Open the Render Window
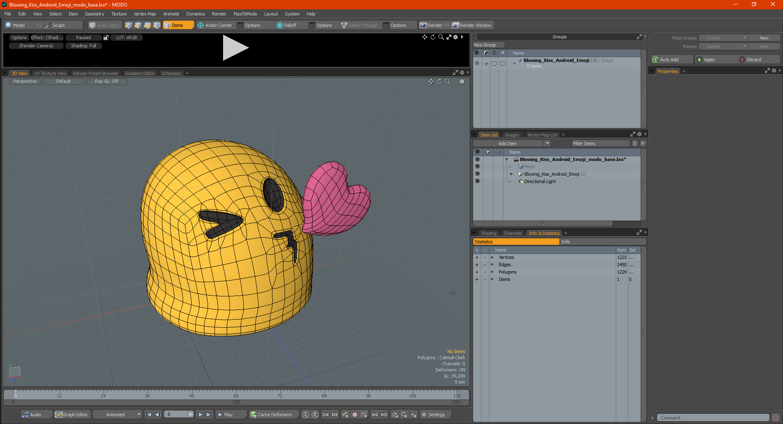The image size is (783, 424). (472, 25)
